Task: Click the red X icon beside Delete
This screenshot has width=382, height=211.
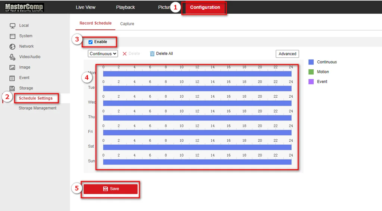Action: pyautogui.click(x=125, y=54)
